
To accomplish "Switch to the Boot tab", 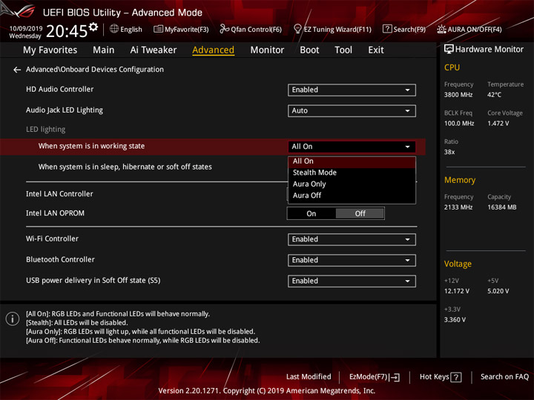I will pyautogui.click(x=309, y=50).
